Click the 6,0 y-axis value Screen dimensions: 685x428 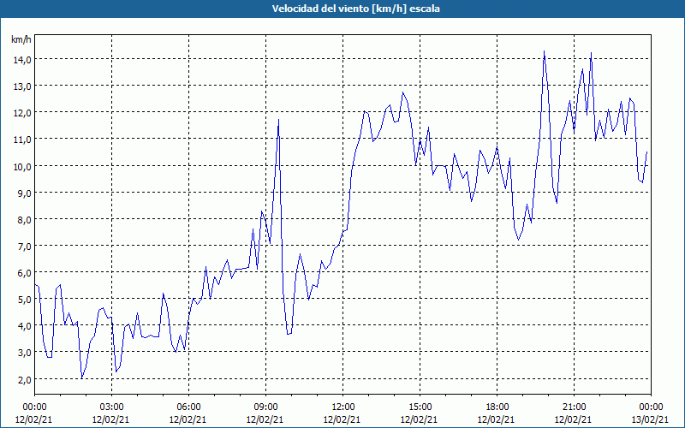[24, 273]
